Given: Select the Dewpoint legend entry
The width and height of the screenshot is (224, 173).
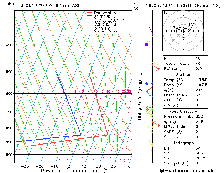Looking at the screenshot, I should click(x=102, y=16).
